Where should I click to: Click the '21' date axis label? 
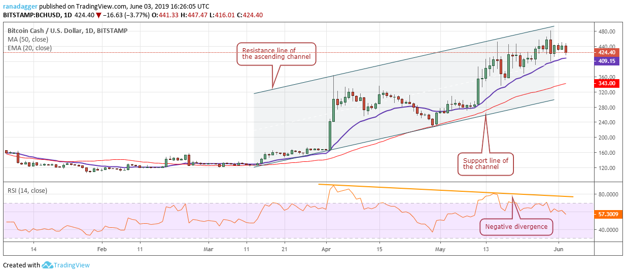pyautogui.click(x=285, y=250)
